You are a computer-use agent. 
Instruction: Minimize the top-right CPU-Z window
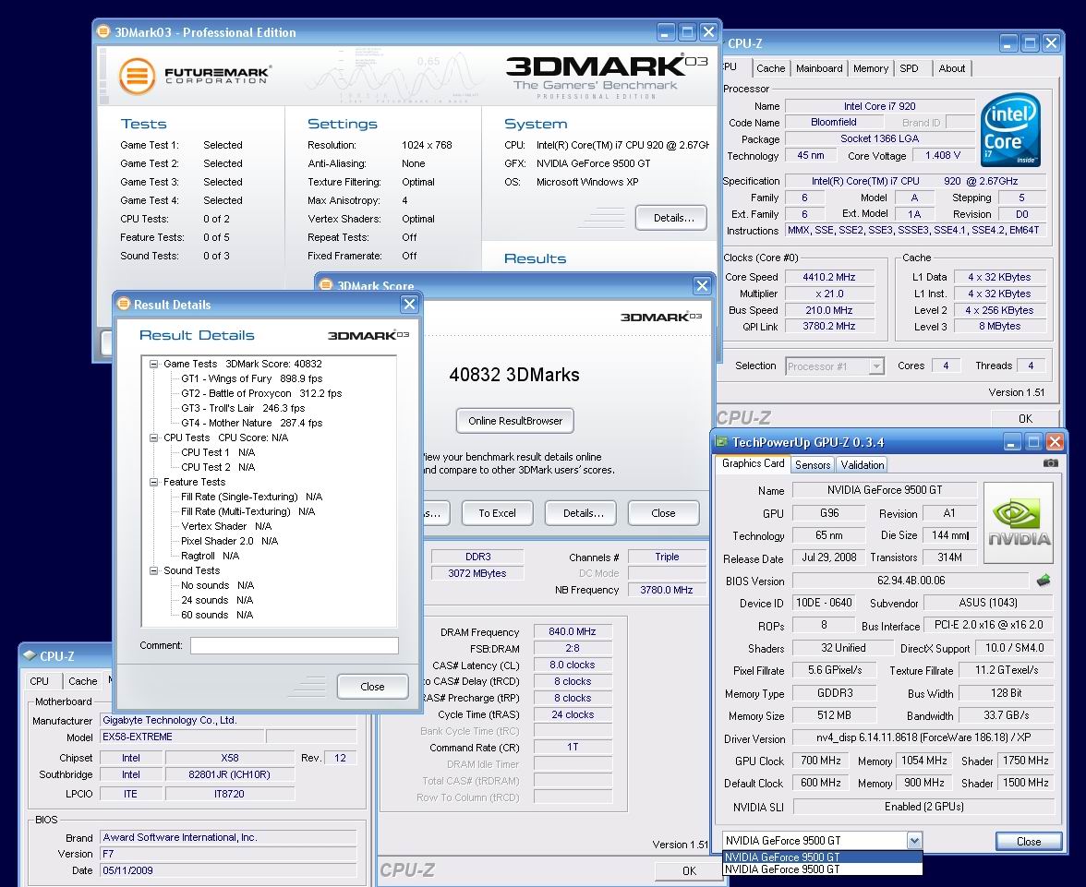pyautogui.click(x=1008, y=43)
